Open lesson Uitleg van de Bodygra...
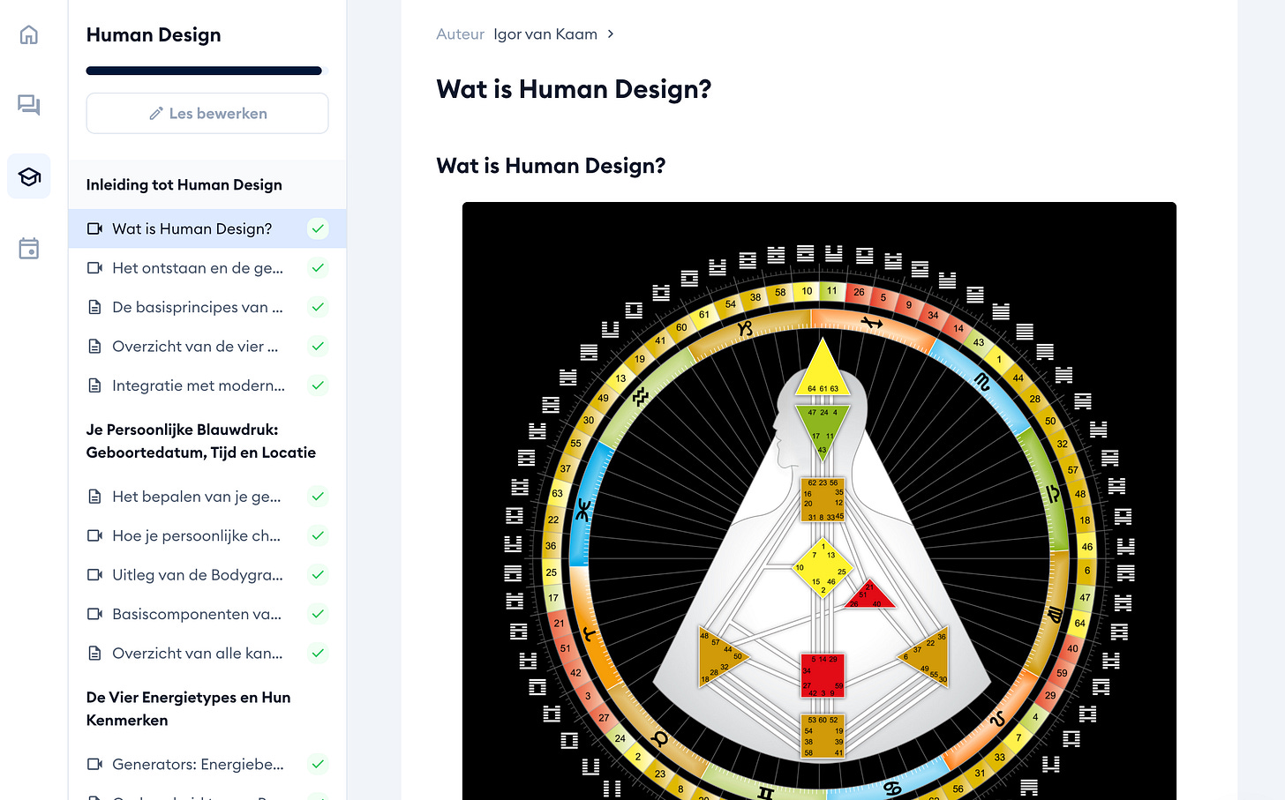Image resolution: width=1285 pixels, height=800 pixels. [x=207, y=575]
